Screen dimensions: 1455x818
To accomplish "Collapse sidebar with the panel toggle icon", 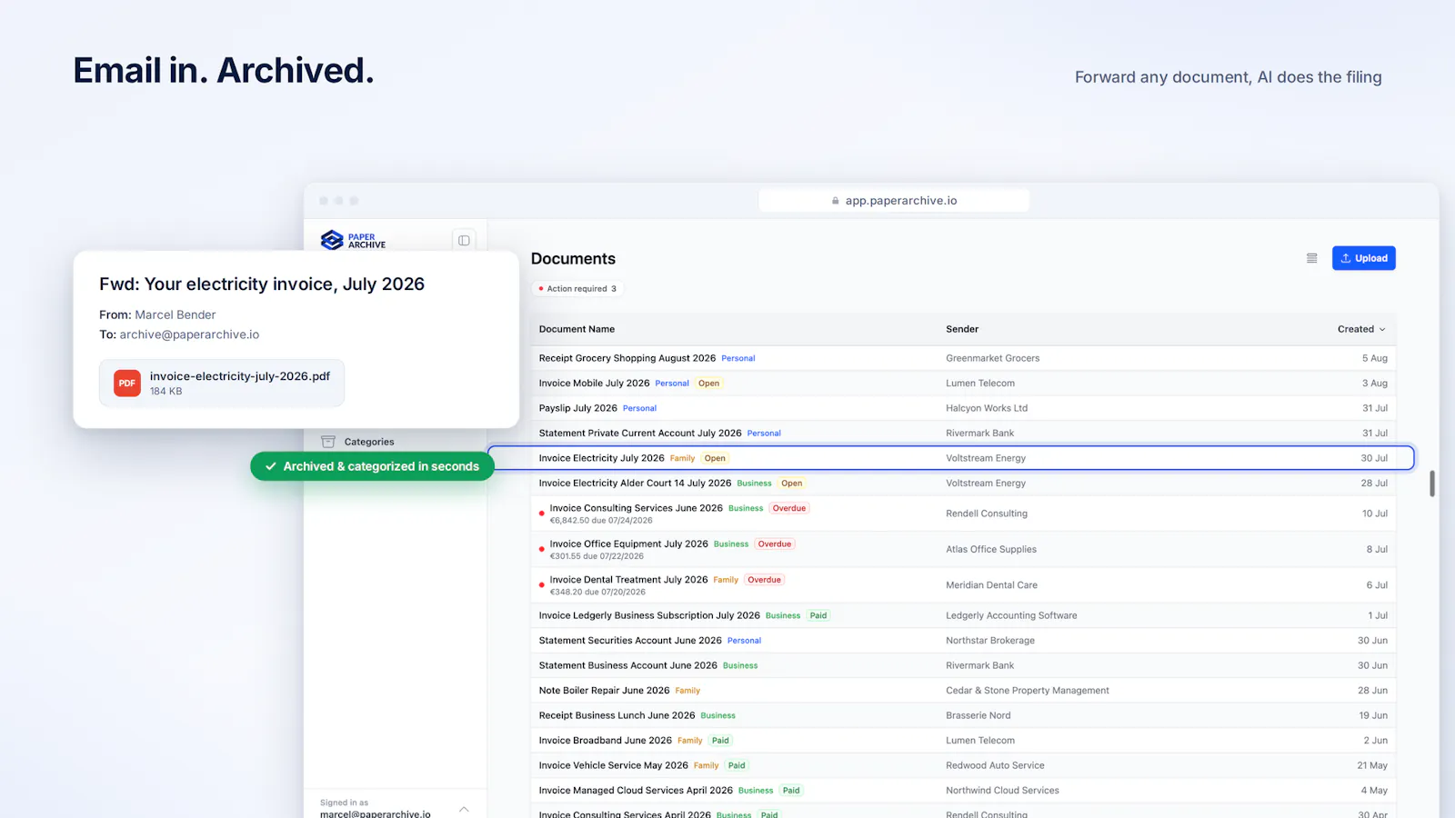I will (x=464, y=240).
